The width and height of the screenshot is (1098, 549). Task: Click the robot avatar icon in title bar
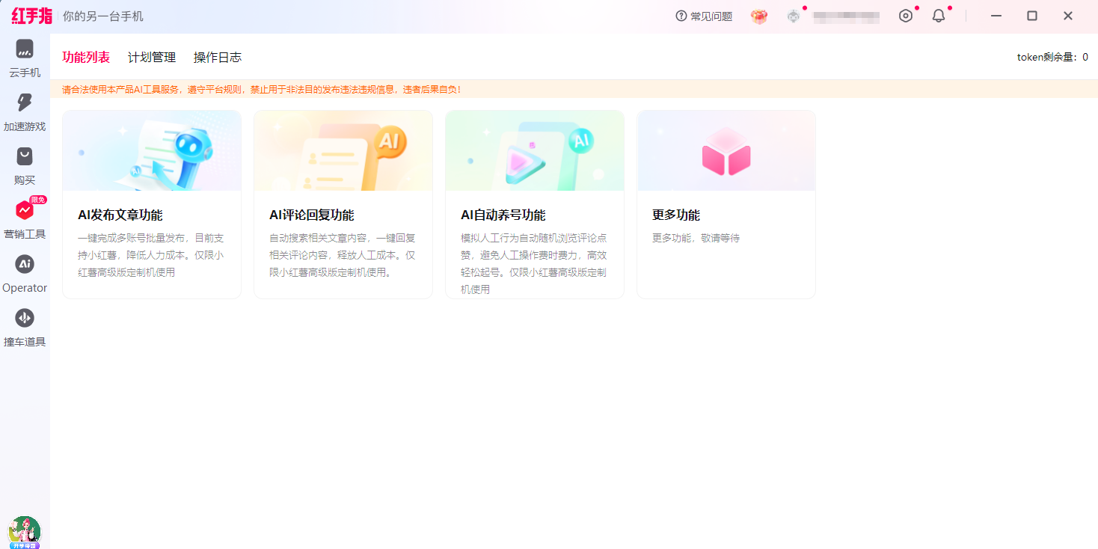pyautogui.click(x=794, y=16)
